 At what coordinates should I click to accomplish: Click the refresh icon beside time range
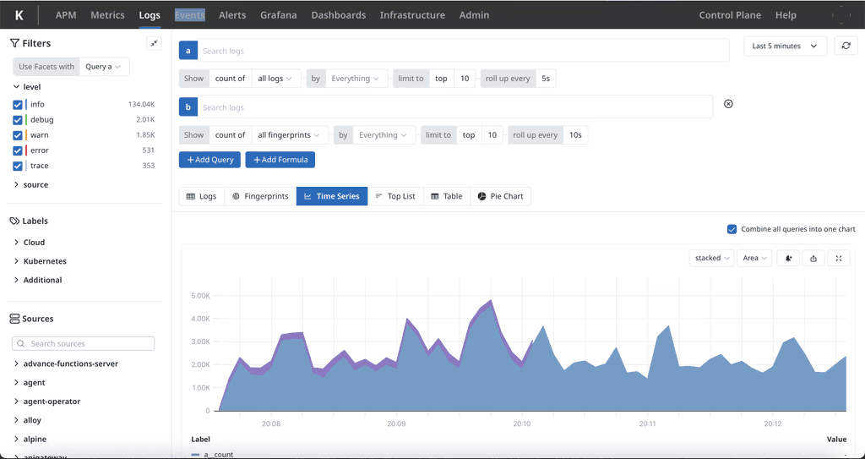(846, 46)
